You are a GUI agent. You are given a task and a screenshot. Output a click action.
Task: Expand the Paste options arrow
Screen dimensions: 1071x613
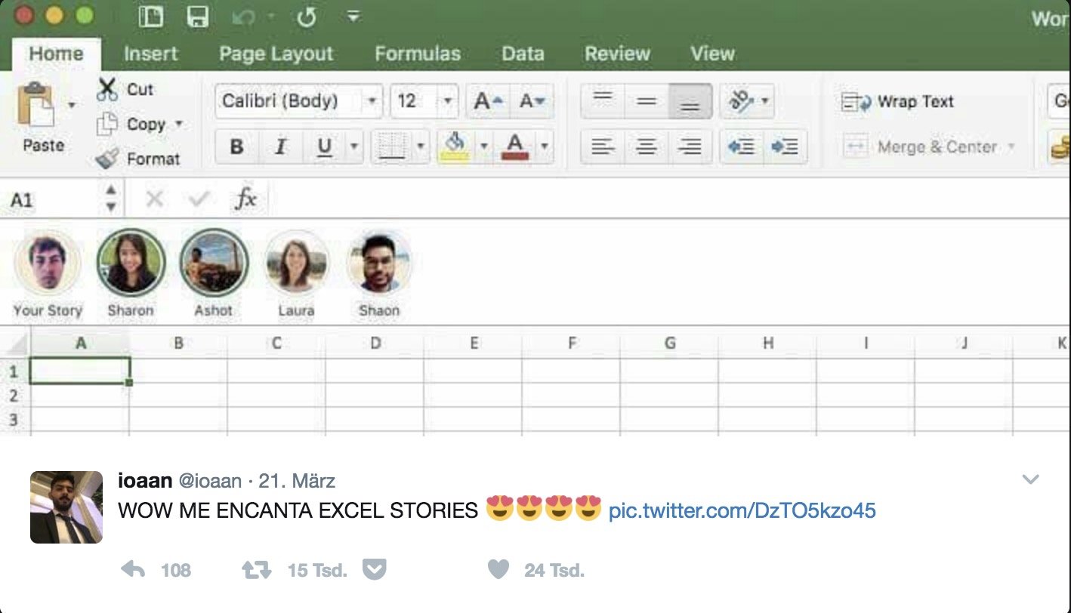[71, 105]
